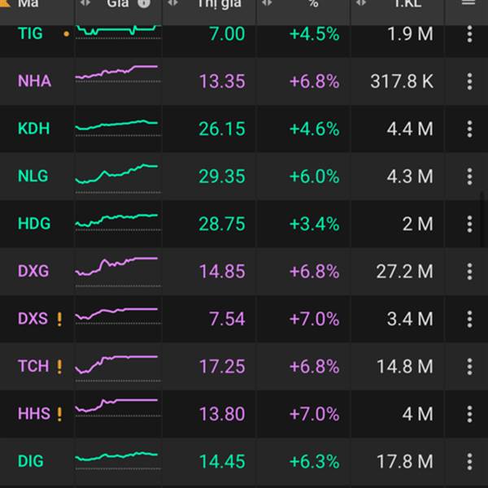Select the HDG stock ticker
488x488 pixels.
[x=33, y=224]
